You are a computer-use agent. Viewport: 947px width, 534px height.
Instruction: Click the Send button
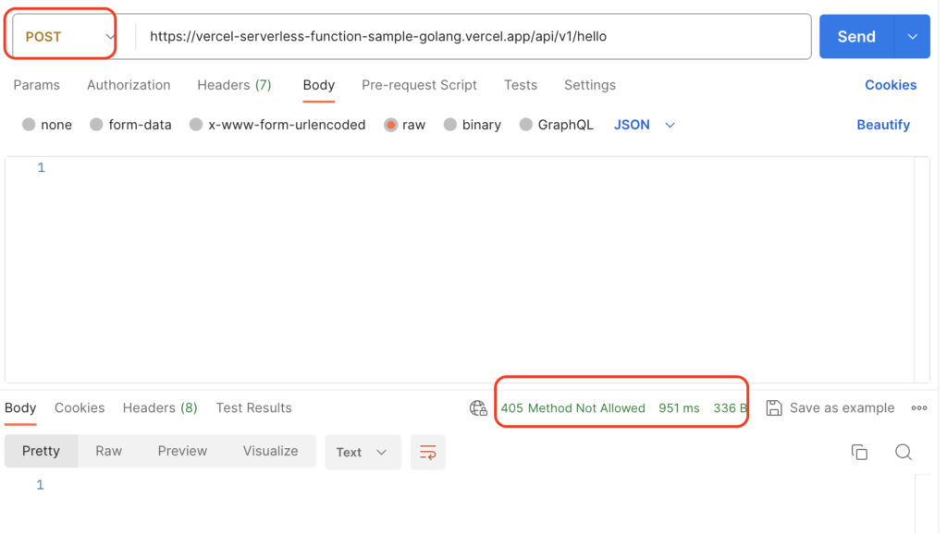click(857, 35)
